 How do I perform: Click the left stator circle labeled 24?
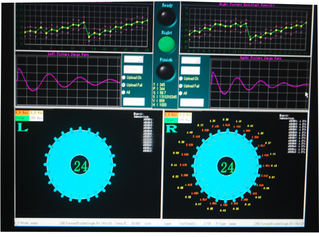click(80, 166)
